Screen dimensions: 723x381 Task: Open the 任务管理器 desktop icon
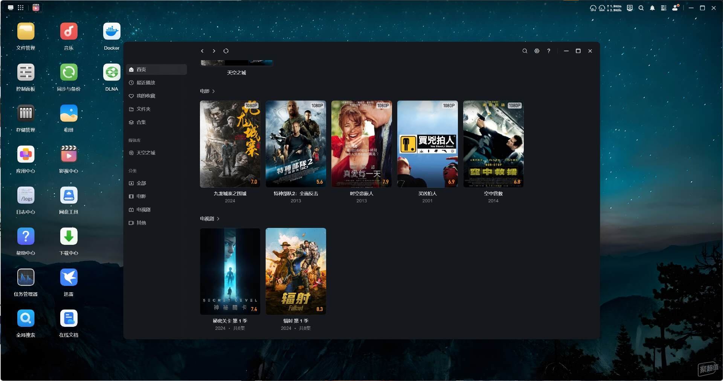point(26,278)
